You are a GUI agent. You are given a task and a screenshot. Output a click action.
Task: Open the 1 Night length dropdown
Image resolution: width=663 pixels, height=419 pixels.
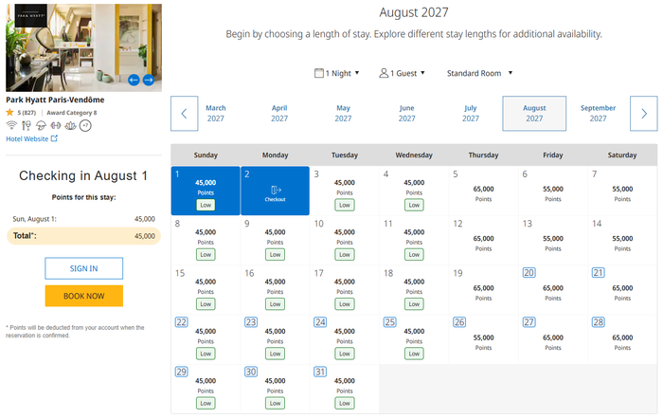tap(337, 73)
